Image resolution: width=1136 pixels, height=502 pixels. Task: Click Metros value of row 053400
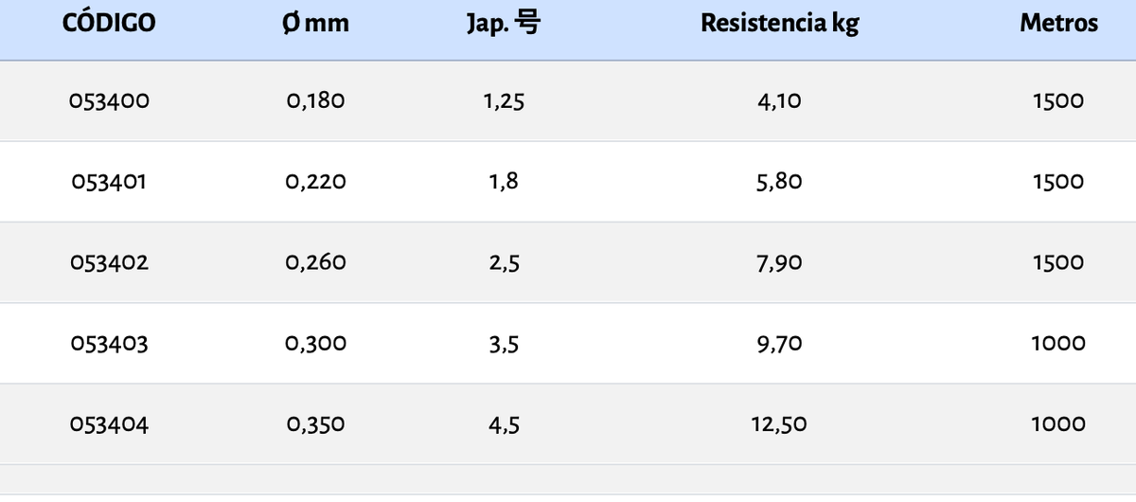click(1058, 100)
